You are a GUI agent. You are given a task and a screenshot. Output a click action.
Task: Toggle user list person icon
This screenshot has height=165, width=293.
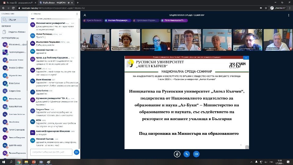tap(85, 15)
